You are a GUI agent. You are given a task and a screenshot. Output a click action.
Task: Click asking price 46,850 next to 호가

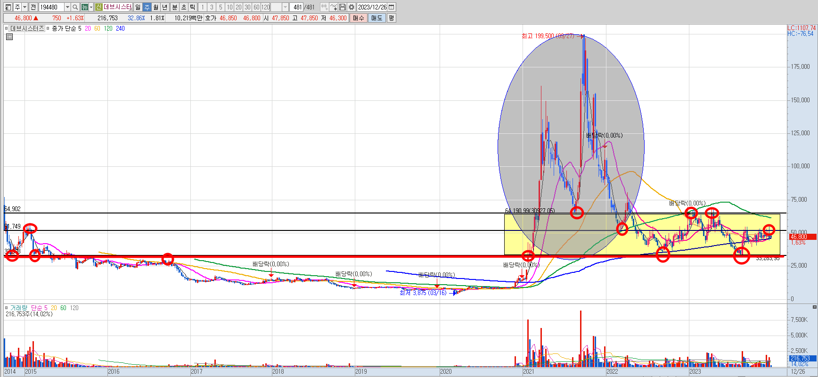coord(229,18)
